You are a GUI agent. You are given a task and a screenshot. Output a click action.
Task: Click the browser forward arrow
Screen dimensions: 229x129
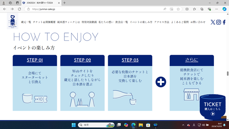12,9
